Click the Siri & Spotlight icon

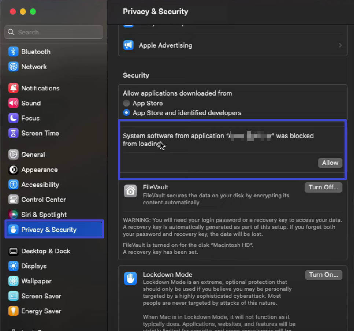[x=13, y=215]
